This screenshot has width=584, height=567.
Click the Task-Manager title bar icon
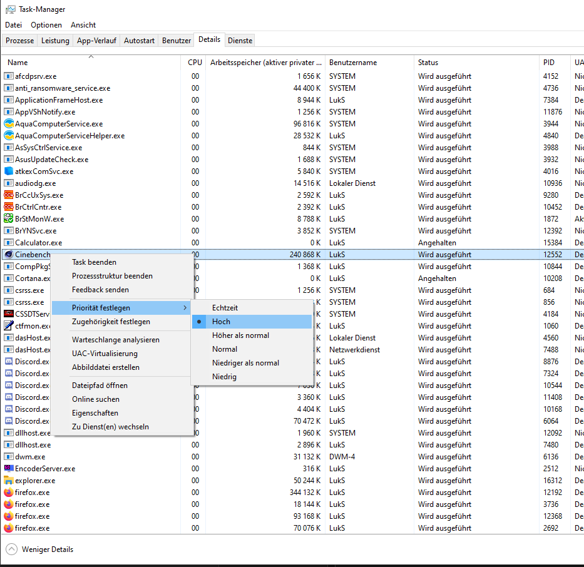[10, 9]
